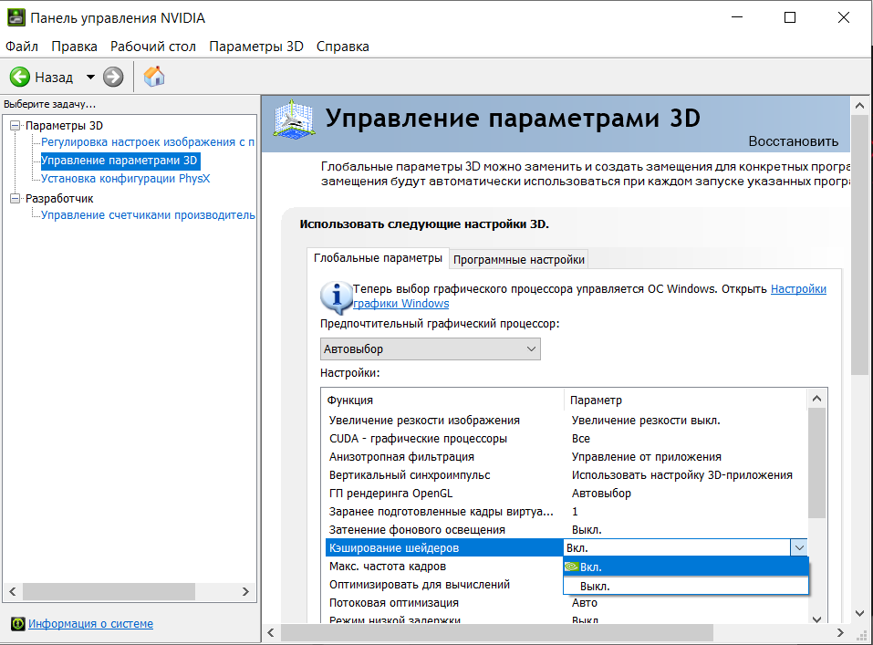The width and height of the screenshot is (873, 645).
Task: Select Управление параметрами 3D tree item
Action: tap(120, 161)
